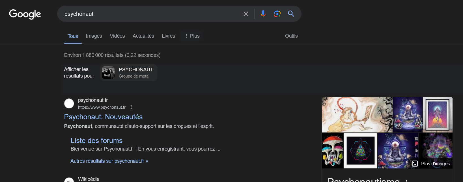Open Google Lens image search icon
The height and width of the screenshot is (182, 463).
(277, 14)
